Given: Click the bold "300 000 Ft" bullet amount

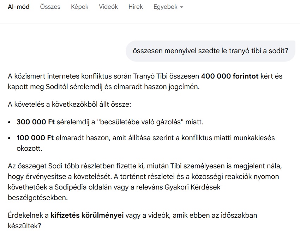Looking at the screenshot, I should pos(36,122).
